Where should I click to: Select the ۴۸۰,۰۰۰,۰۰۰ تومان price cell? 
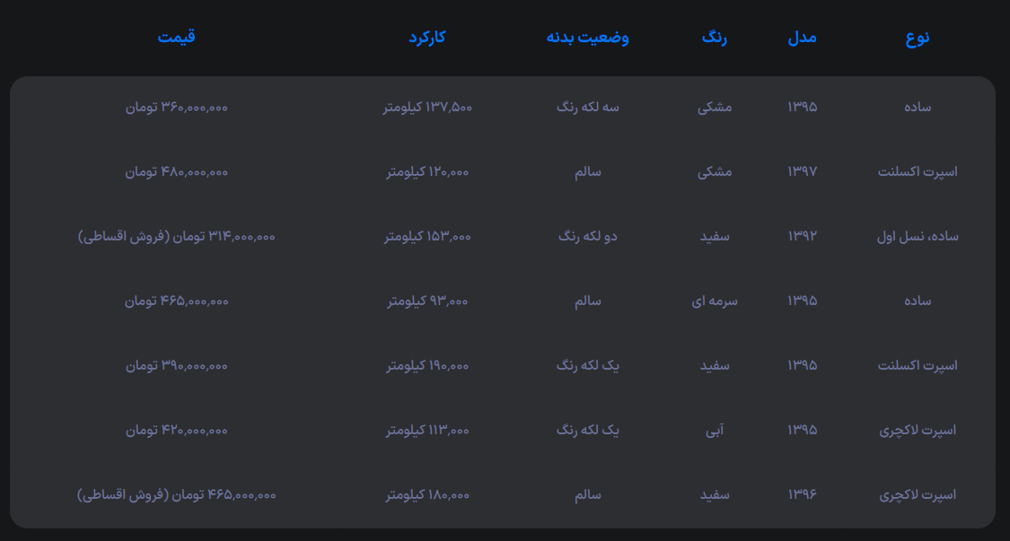[x=176, y=171]
